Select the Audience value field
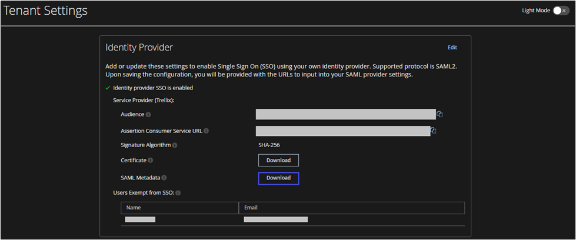This screenshot has height=240, width=576. [345, 114]
